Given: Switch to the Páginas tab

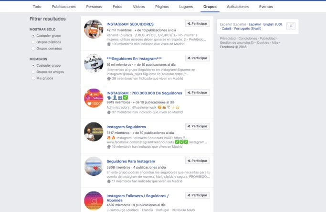Looking at the screenshot, I should pyautogui.click(x=162, y=7).
